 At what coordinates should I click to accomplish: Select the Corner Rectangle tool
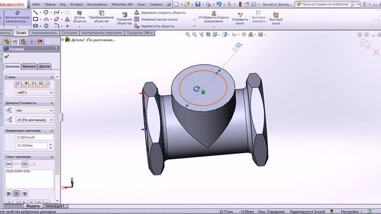coord(36,19)
